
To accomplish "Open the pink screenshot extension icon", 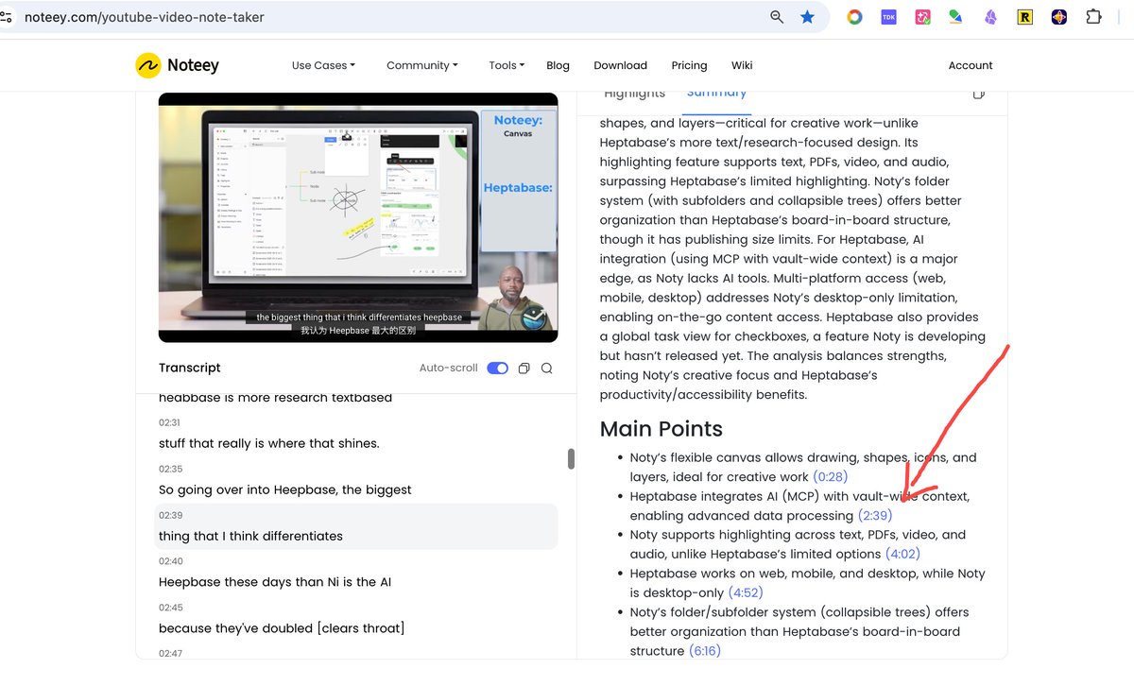I will 923,17.
